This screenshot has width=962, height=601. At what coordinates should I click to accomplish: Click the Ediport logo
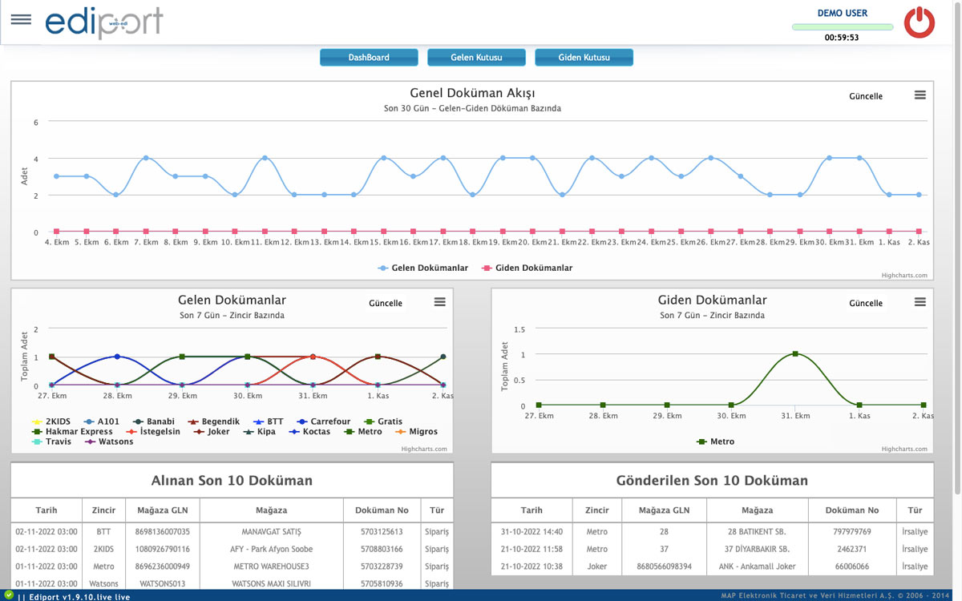[104, 22]
